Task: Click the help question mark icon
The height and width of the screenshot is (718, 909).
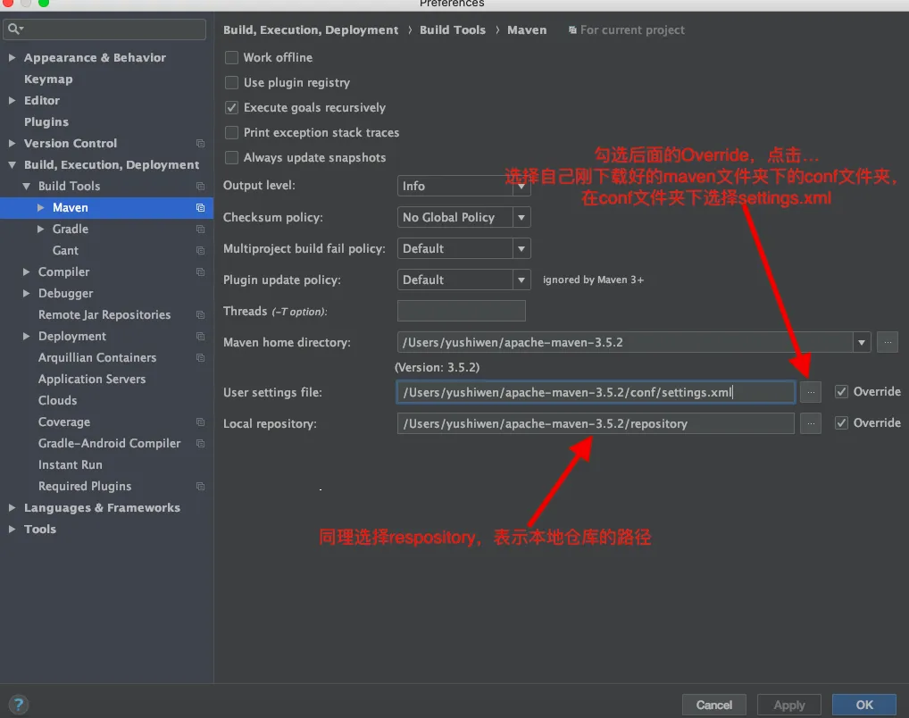Action: tap(19, 705)
